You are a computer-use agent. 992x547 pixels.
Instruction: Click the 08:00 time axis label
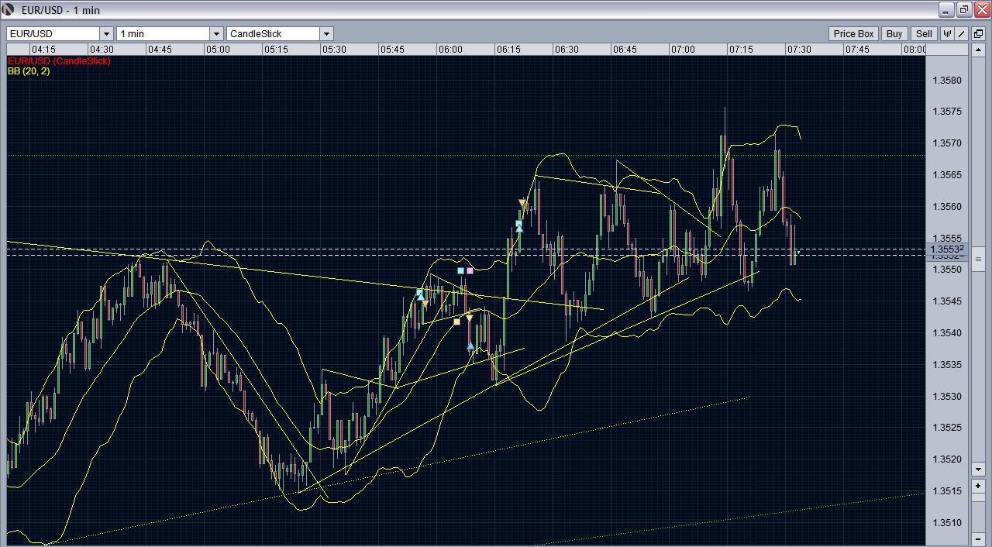pyautogui.click(x=914, y=50)
